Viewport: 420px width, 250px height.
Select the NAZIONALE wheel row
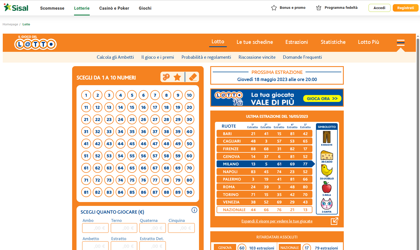click(x=264, y=210)
